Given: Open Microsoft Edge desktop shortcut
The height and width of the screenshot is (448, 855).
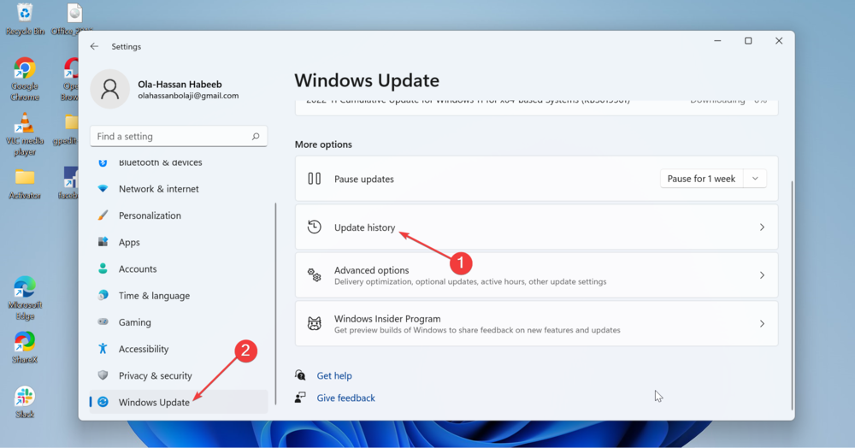Looking at the screenshot, I should click(25, 298).
